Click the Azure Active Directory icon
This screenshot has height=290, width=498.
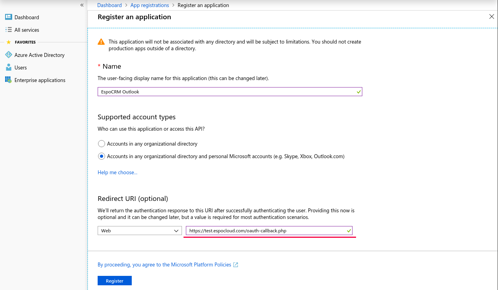point(8,55)
